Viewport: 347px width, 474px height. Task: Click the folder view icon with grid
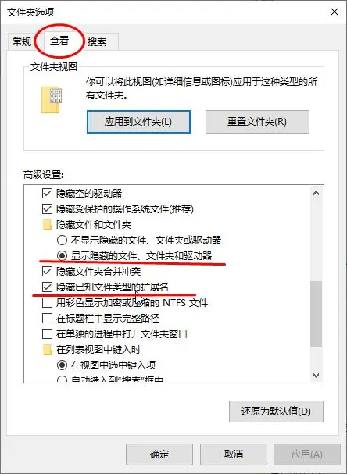click(x=51, y=100)
